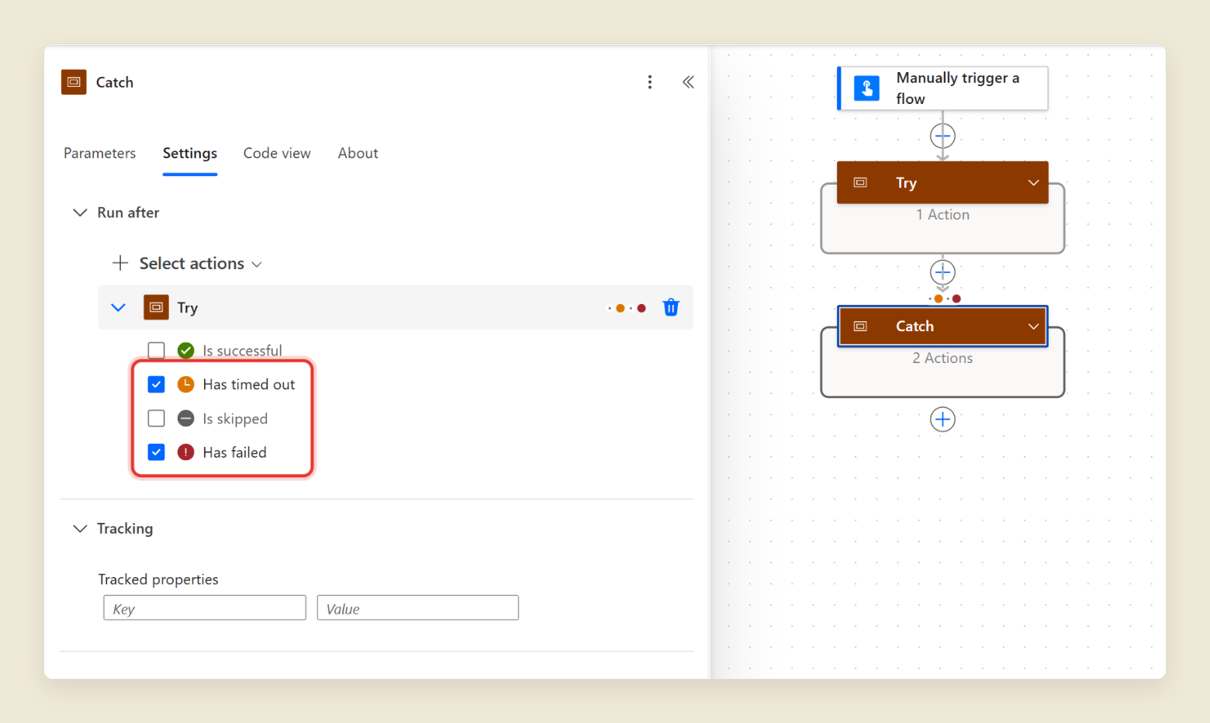This screenshot has height=723, width=1210.
Task: Collapse the Catch node on the canvas
Action: click(1033, 327)
